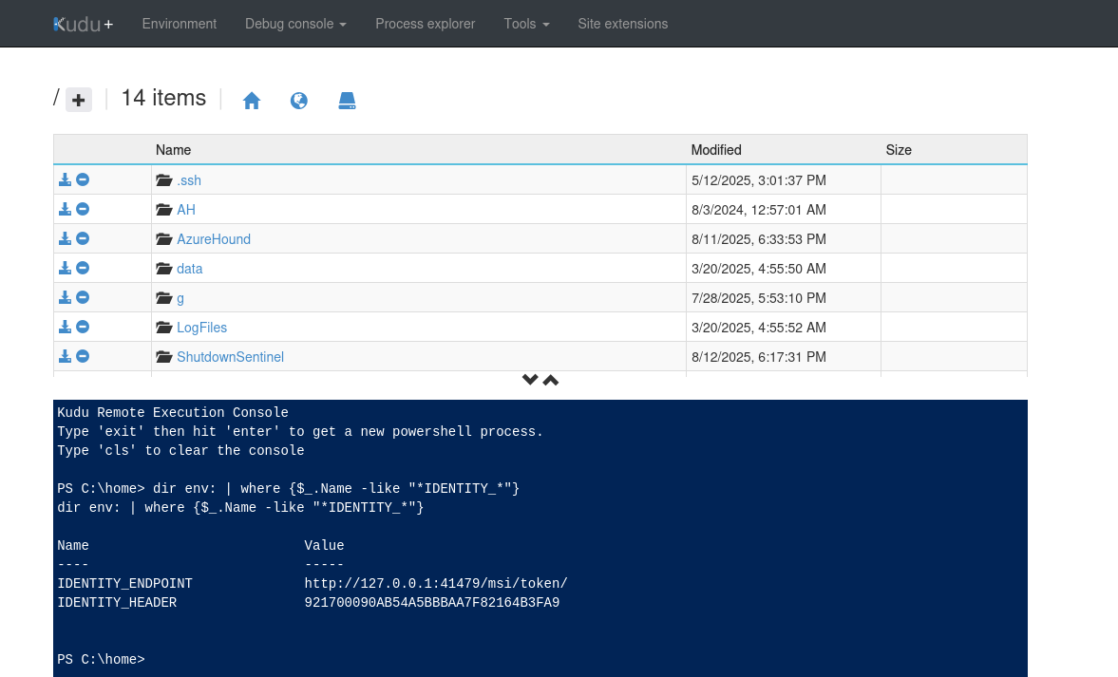
Task: Open the g folder link
Action: (180, 298)
